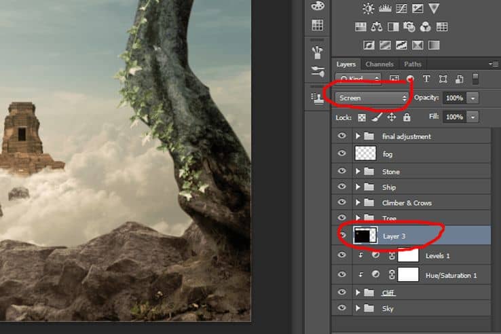This screenshot has width=501, height=334.
Task: Hide the Climber & Crows group
Action: tap(342, 202)
